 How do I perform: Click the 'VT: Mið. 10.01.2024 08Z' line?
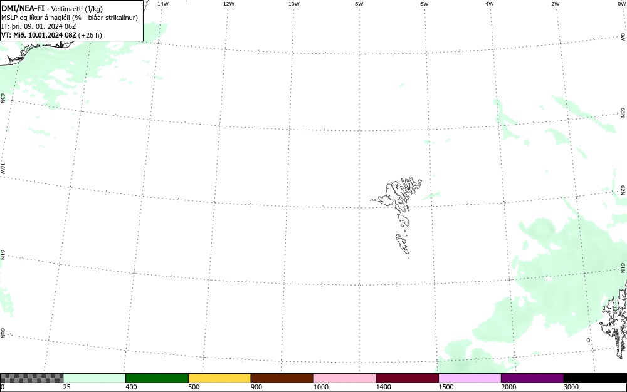[x=39, y=35]
